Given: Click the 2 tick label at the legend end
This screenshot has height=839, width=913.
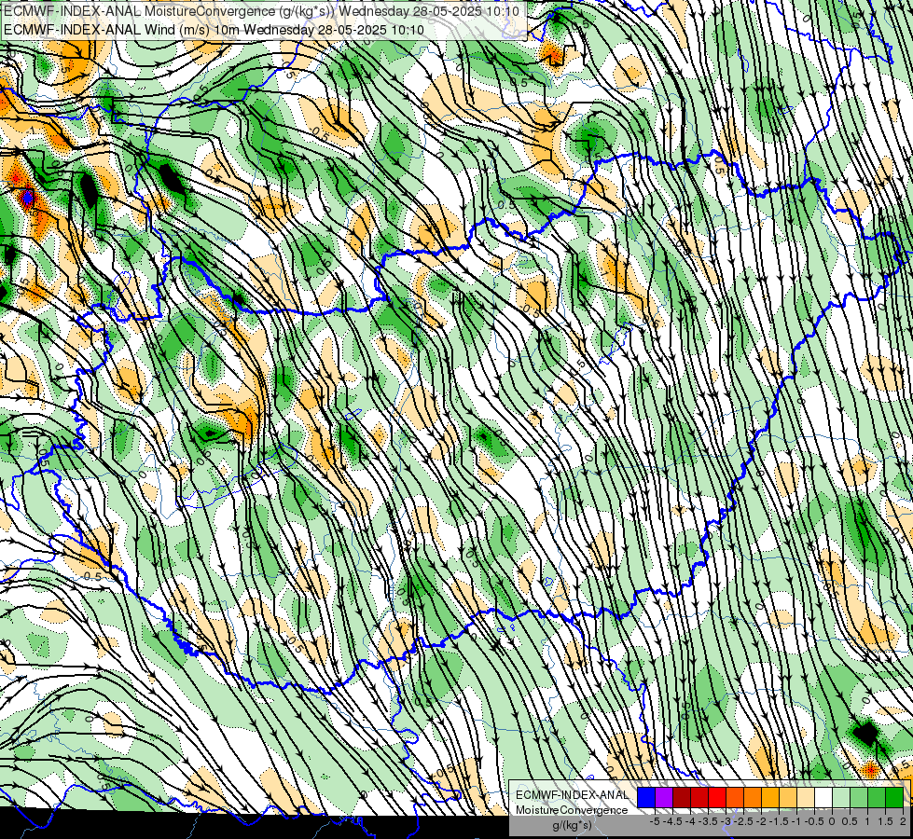Looking at the screenshot, I should coord(903,821).
